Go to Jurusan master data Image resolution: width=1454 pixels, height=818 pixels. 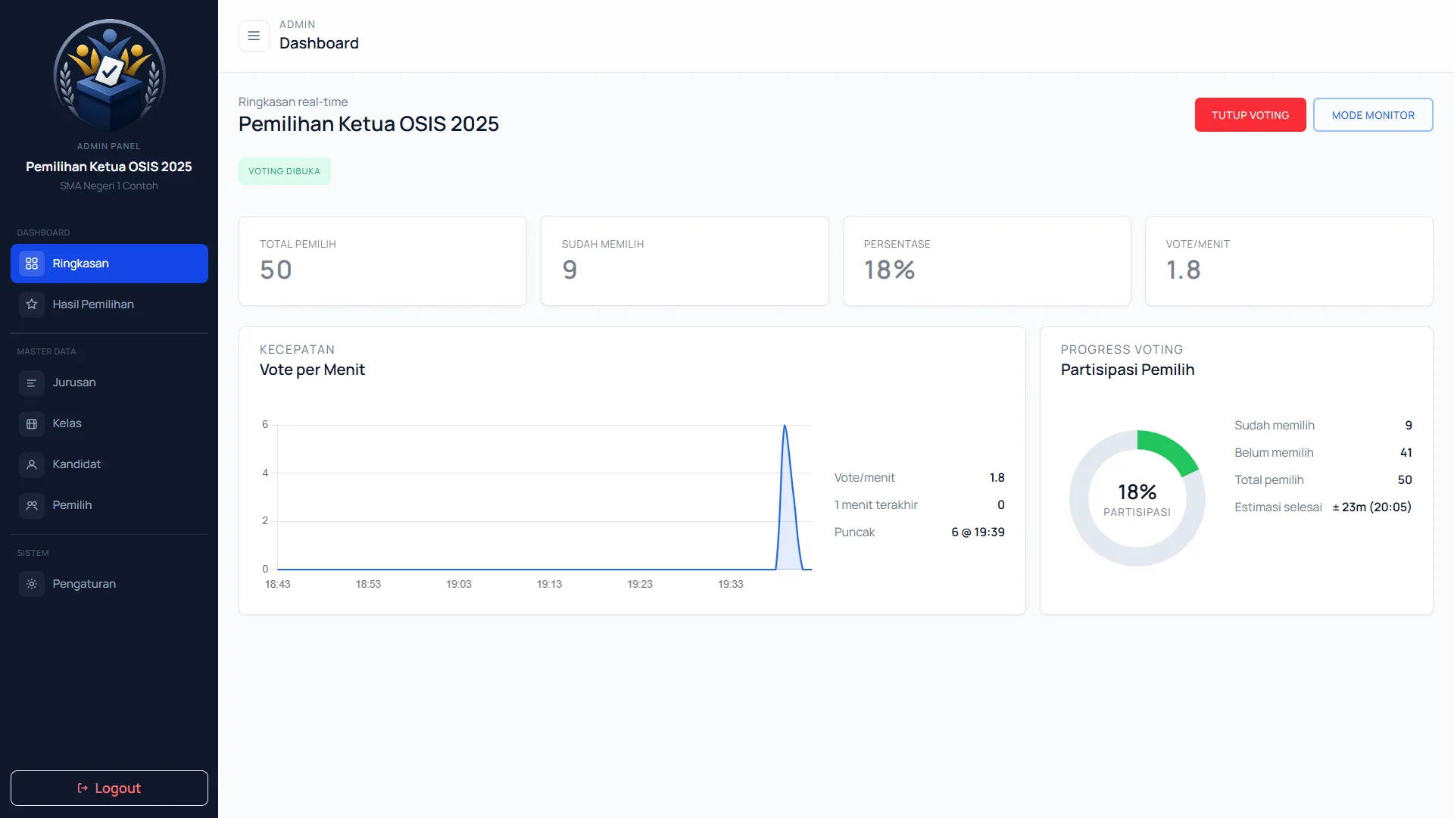coord(109,383)
